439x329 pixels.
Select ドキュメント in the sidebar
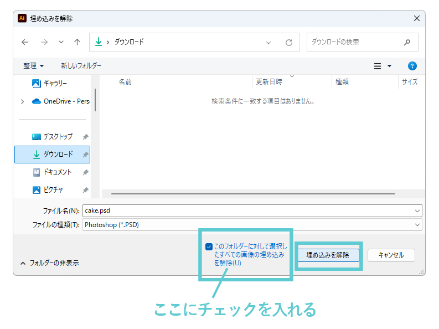pyautogui.click(x=57, y=172)
